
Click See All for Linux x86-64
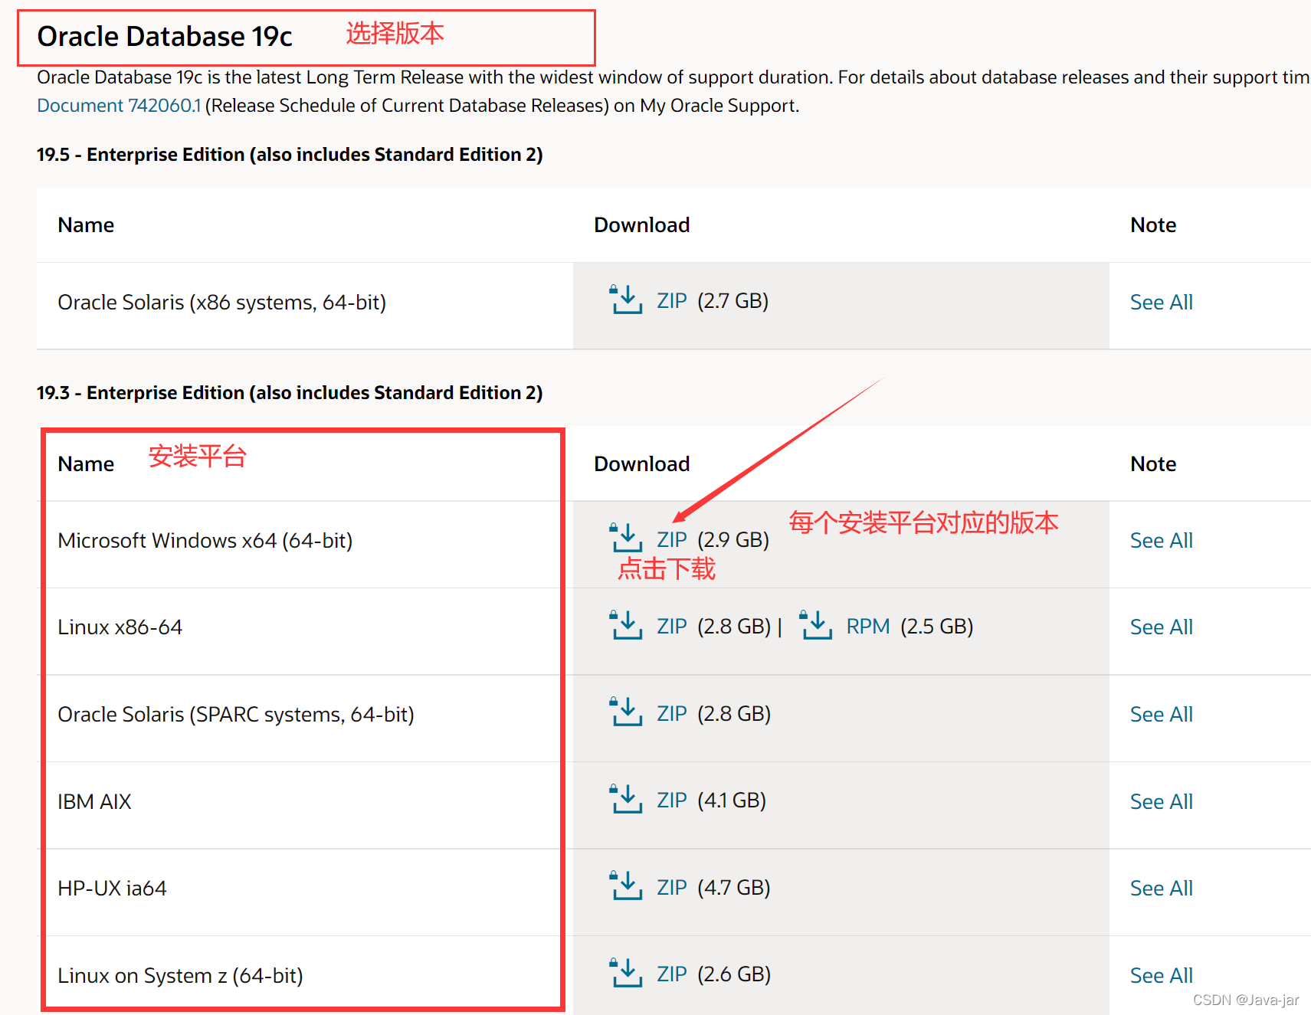(x=1161, y=626)
